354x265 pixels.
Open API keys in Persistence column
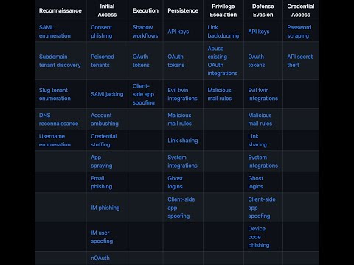[178, 32]
